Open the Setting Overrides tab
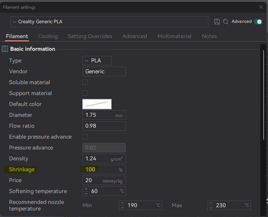Screen dimensions: 268x217 click(x=90, y=36)
